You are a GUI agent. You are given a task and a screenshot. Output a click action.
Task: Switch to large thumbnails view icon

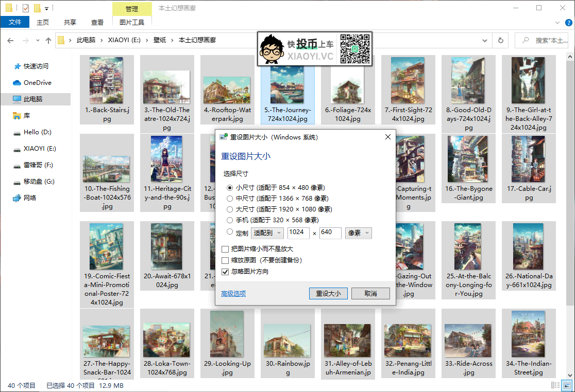click(567, 385)
